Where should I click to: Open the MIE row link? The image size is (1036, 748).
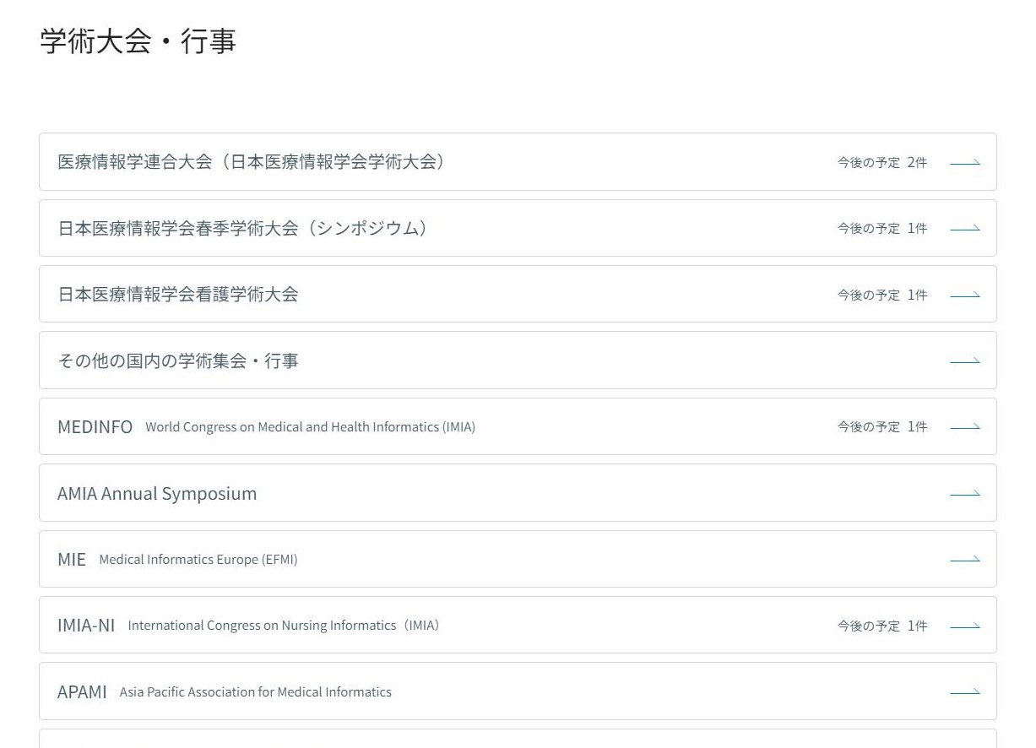click(x=518, y=559)
